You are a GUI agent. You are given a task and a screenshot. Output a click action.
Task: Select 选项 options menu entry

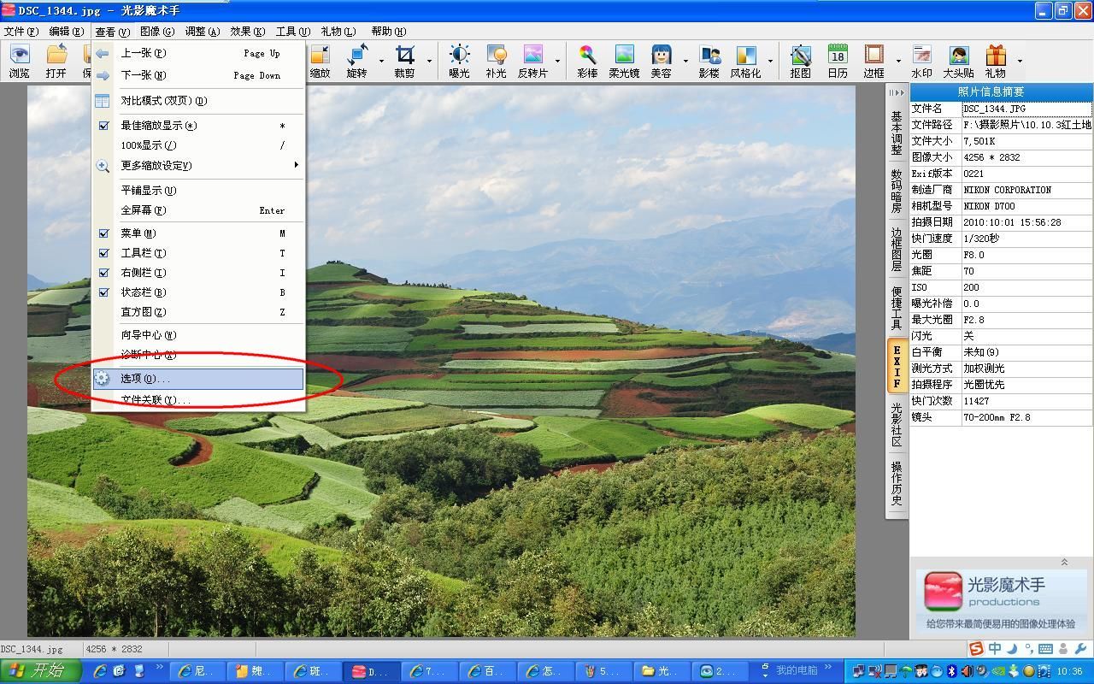point(198,378)
